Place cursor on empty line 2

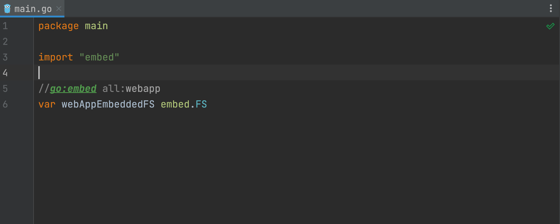coord(296,42)
